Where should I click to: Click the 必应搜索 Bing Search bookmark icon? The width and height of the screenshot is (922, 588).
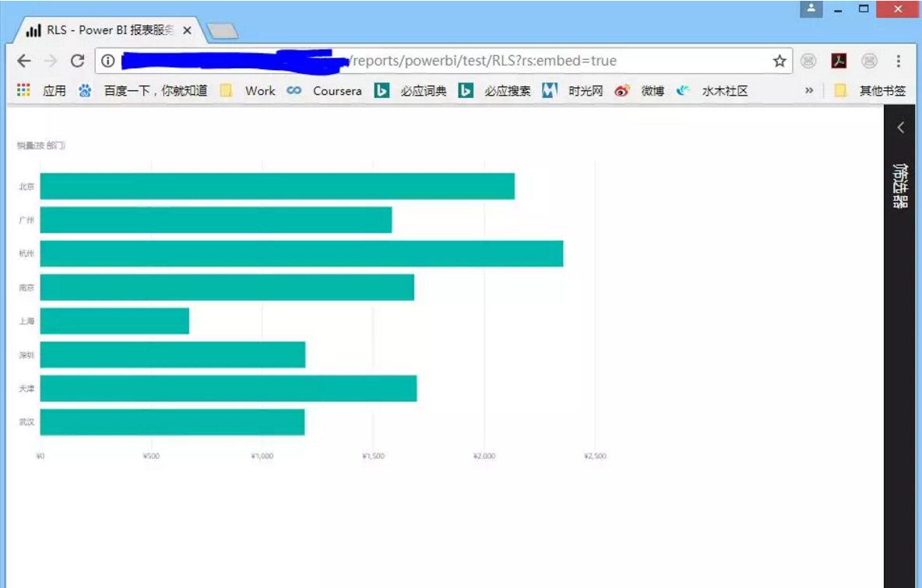(465, 90)
